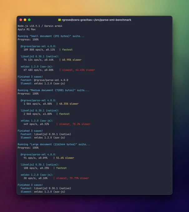Click the terminal icon in the title bar
The image size is (189, 212).
[x=59, y=20]
